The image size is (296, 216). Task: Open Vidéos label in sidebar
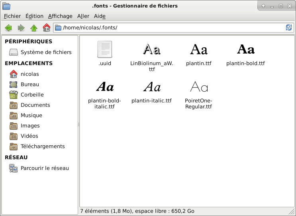tap(29, 136)
